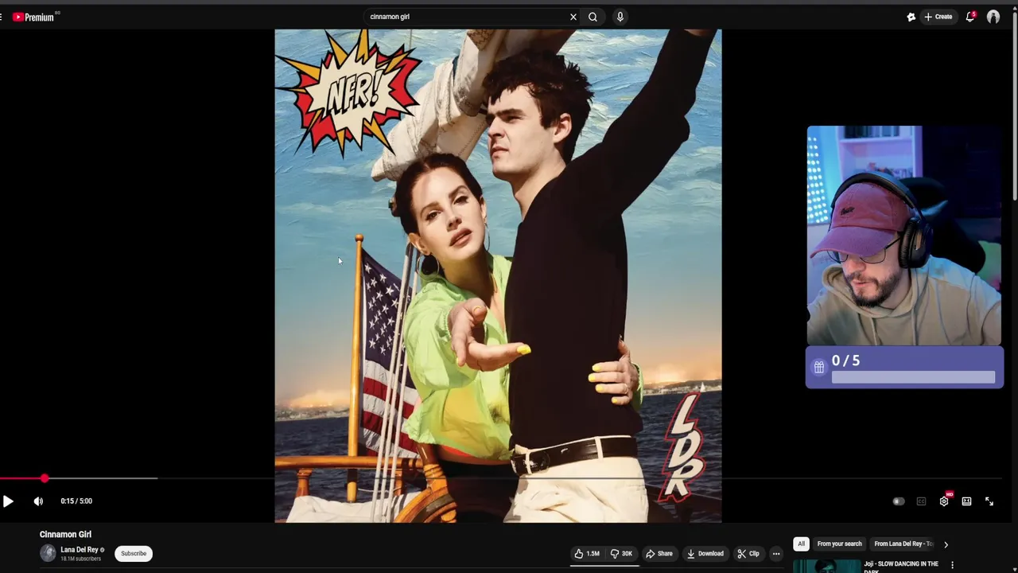Screen dimensions: 1018x573
Task: Click the magnifier search button
Action: (x=593, y=17)
